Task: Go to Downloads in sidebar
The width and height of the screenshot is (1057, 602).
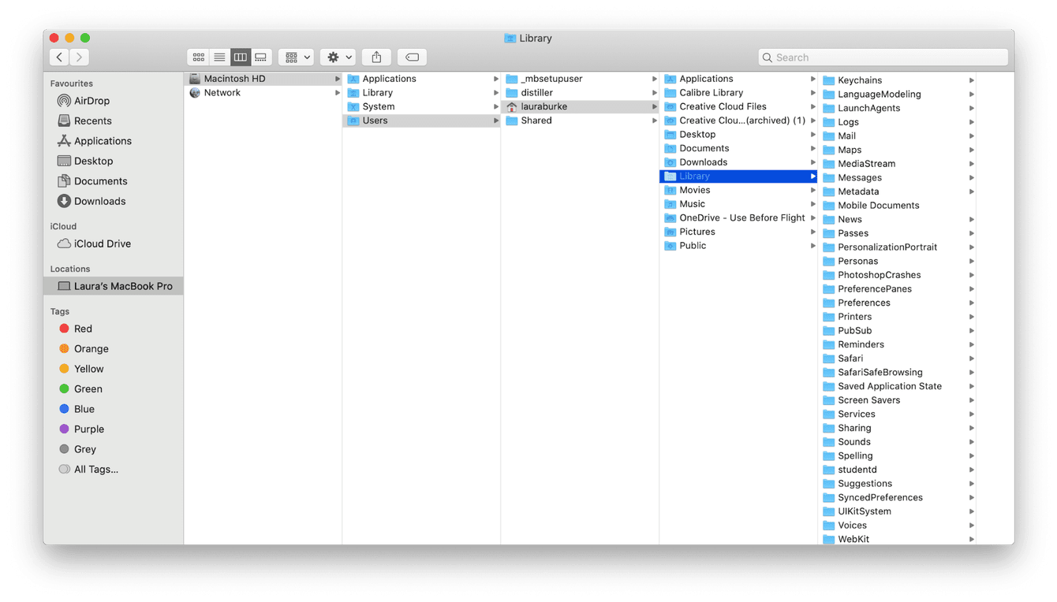Action: pyautogui.click(x=99, y=201)
